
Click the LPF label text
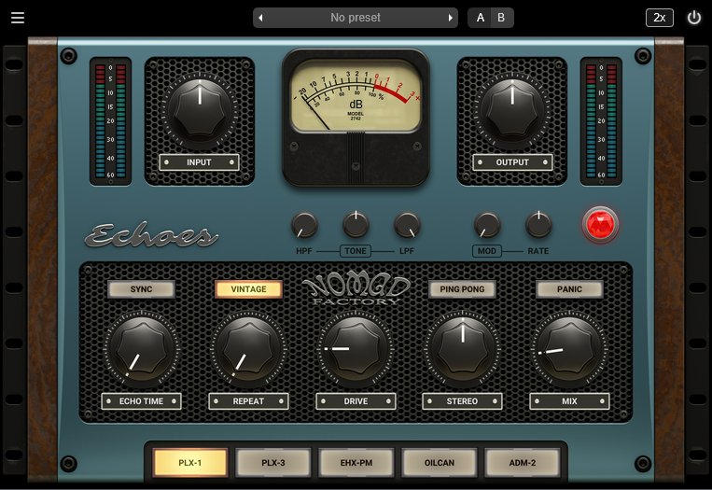(407, 251)
